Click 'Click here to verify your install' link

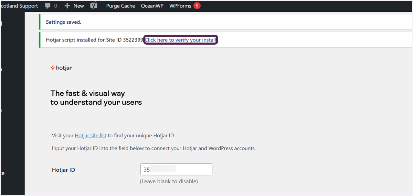(180, 40)
